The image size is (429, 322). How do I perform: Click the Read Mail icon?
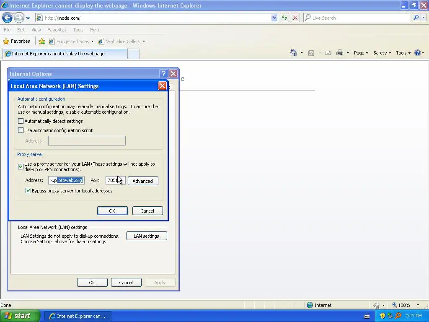(328, 53)
